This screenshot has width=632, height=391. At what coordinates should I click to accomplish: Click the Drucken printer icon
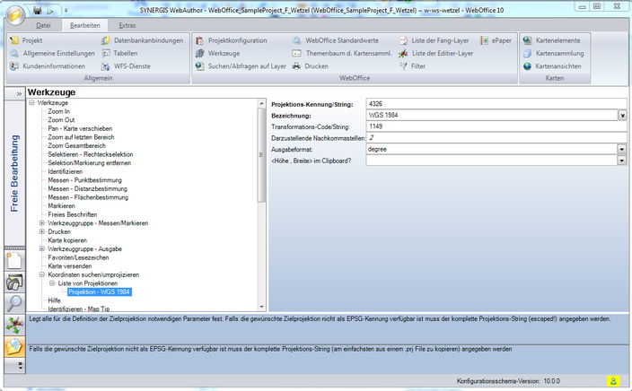point(297,66)
